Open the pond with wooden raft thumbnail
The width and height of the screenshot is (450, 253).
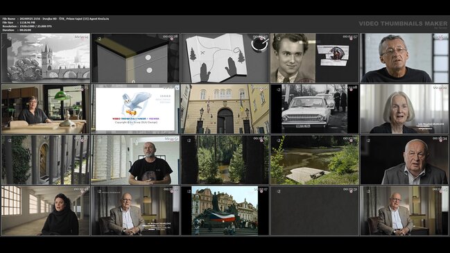[x=315, y=160]
